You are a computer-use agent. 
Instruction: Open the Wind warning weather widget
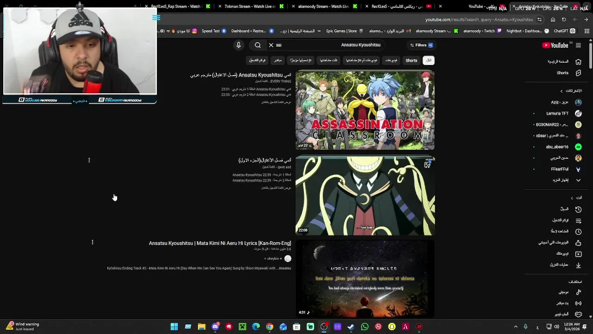click(23, 327)
